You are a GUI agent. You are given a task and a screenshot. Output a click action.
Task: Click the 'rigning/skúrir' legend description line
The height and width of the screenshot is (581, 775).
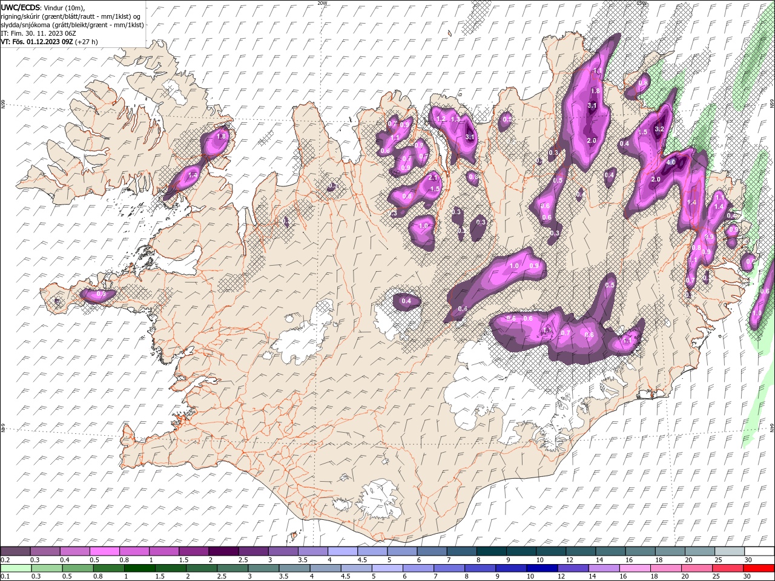point(71,16)
